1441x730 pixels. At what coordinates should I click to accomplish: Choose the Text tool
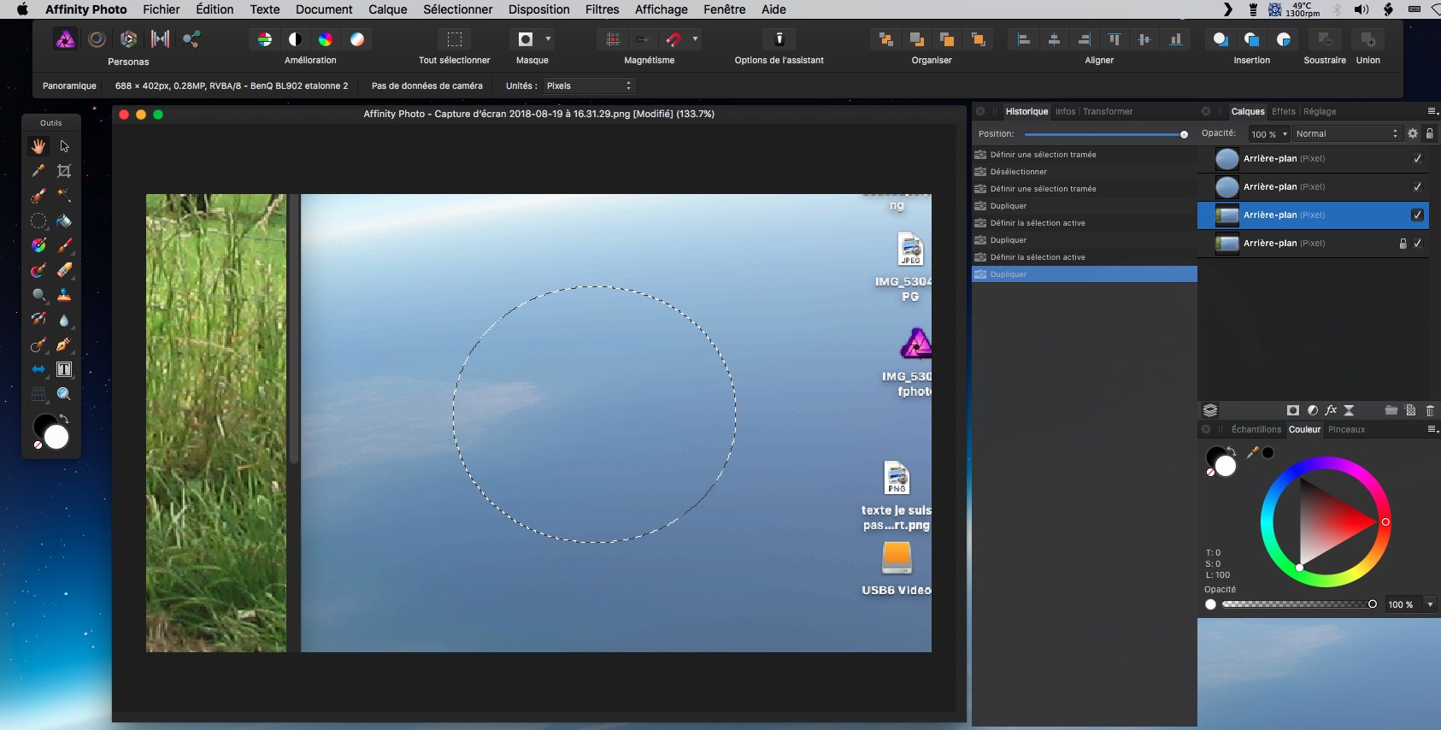pyautogui.click(x=64, y=369)
